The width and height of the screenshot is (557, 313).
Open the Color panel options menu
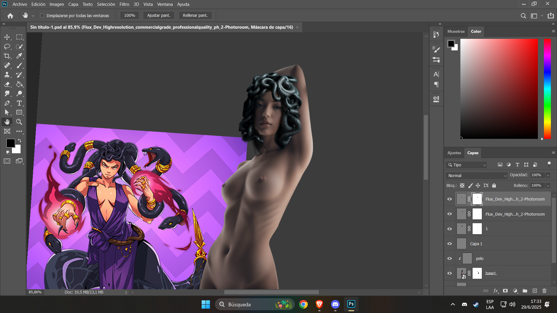(x=553, y=31)
